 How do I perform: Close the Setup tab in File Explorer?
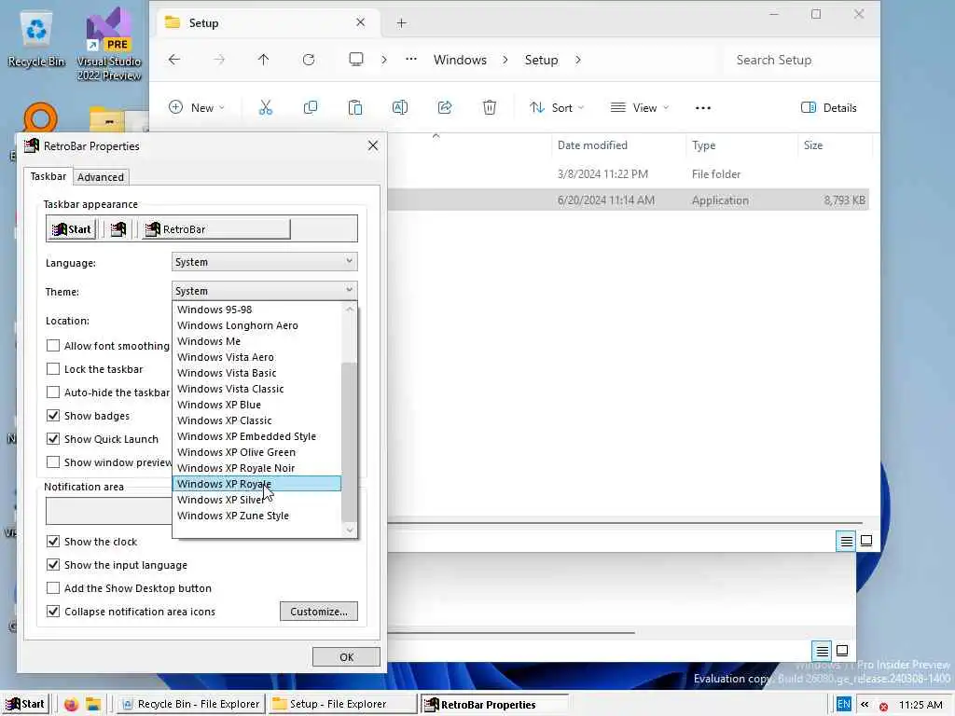[361, 22]
